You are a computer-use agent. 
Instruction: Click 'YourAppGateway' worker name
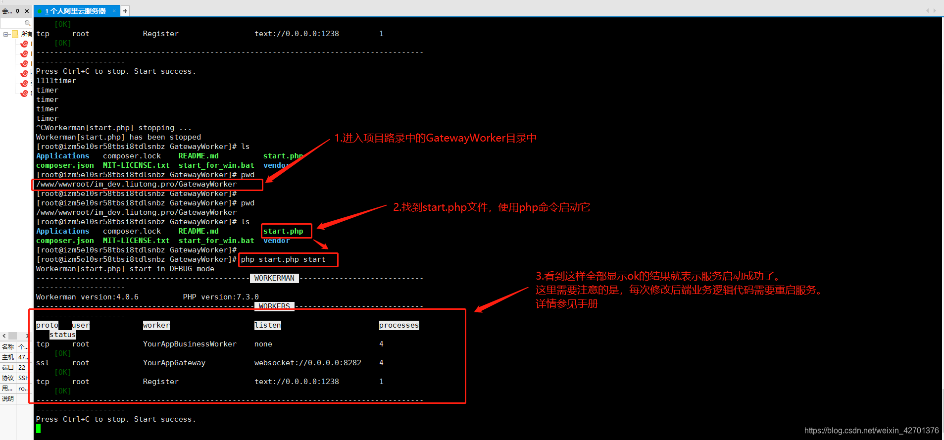point(174,363)
